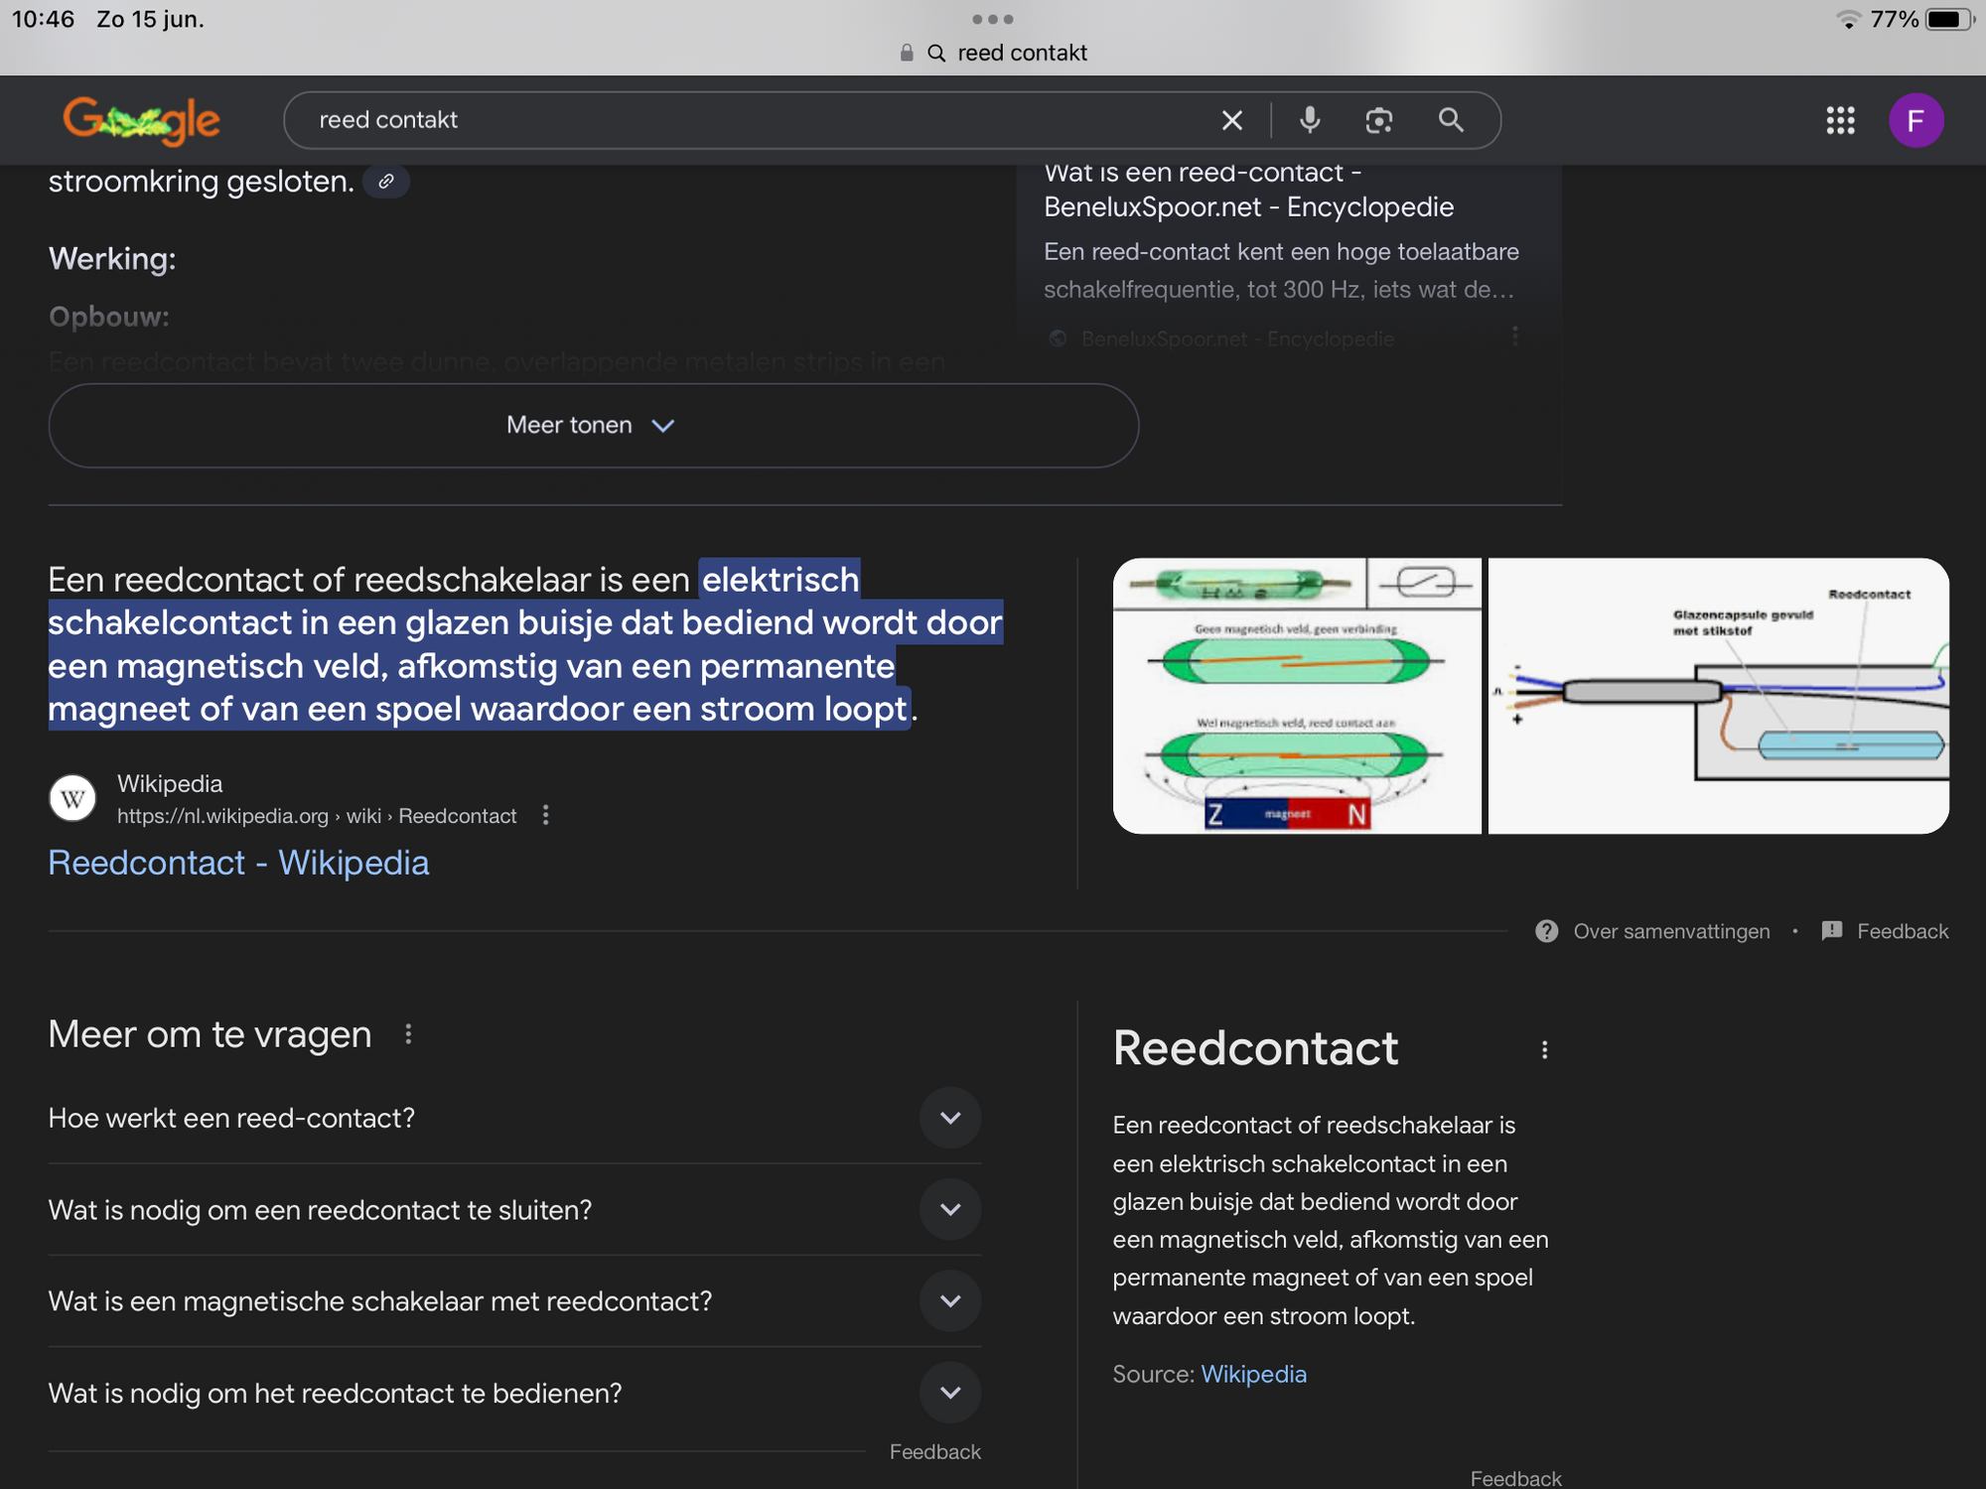
Task: Click Feedback below the Reedcontact panel
Action: click(1515, 1478)
